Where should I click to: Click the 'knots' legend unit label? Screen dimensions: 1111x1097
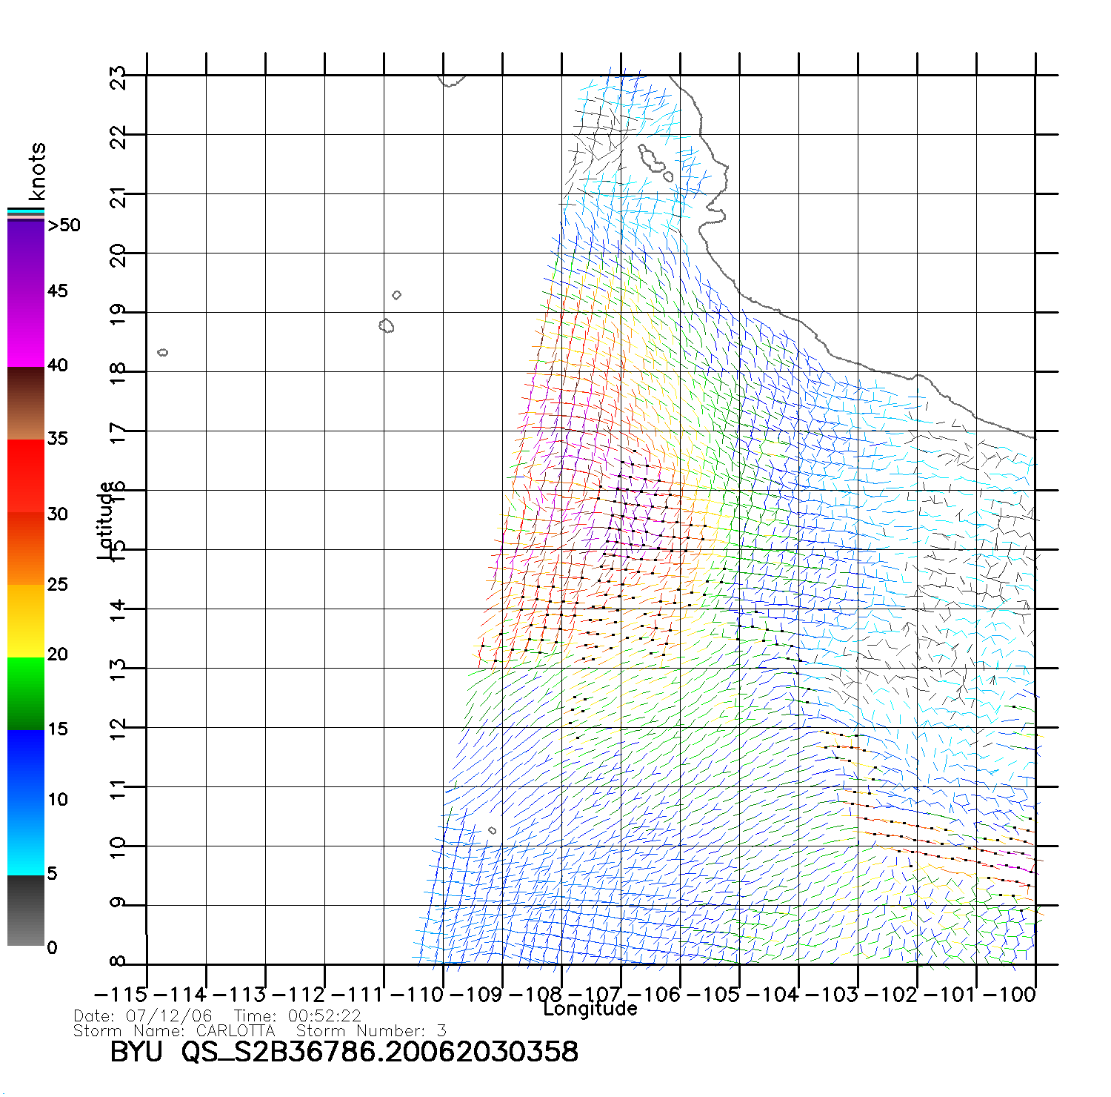click(x=36, y=171)
